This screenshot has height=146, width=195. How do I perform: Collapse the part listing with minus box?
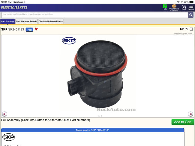[191, 29]
